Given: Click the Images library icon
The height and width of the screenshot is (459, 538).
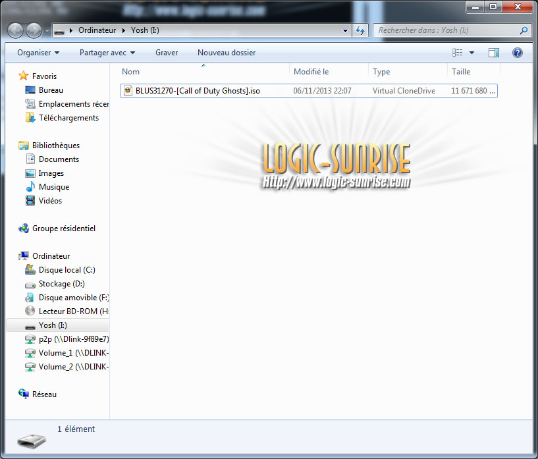Looking at the screenshot, I should [x=30, y=173].
